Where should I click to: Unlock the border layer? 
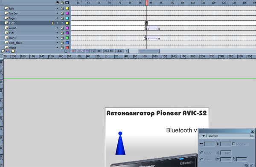pos(62,13)
